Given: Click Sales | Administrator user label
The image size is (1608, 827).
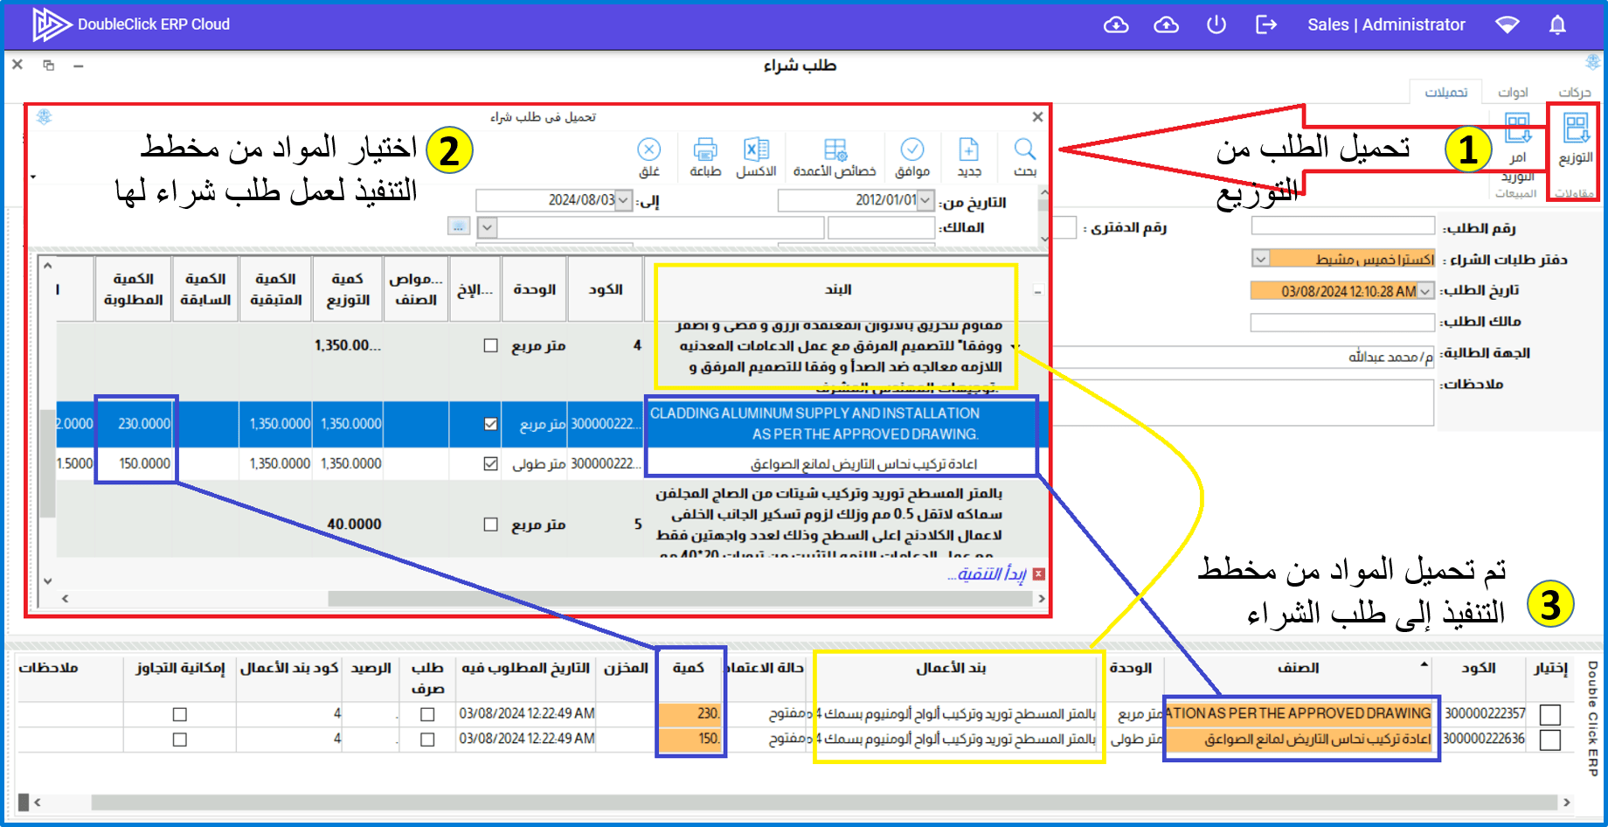Looking at the screenshot, I should [1386, 24].
